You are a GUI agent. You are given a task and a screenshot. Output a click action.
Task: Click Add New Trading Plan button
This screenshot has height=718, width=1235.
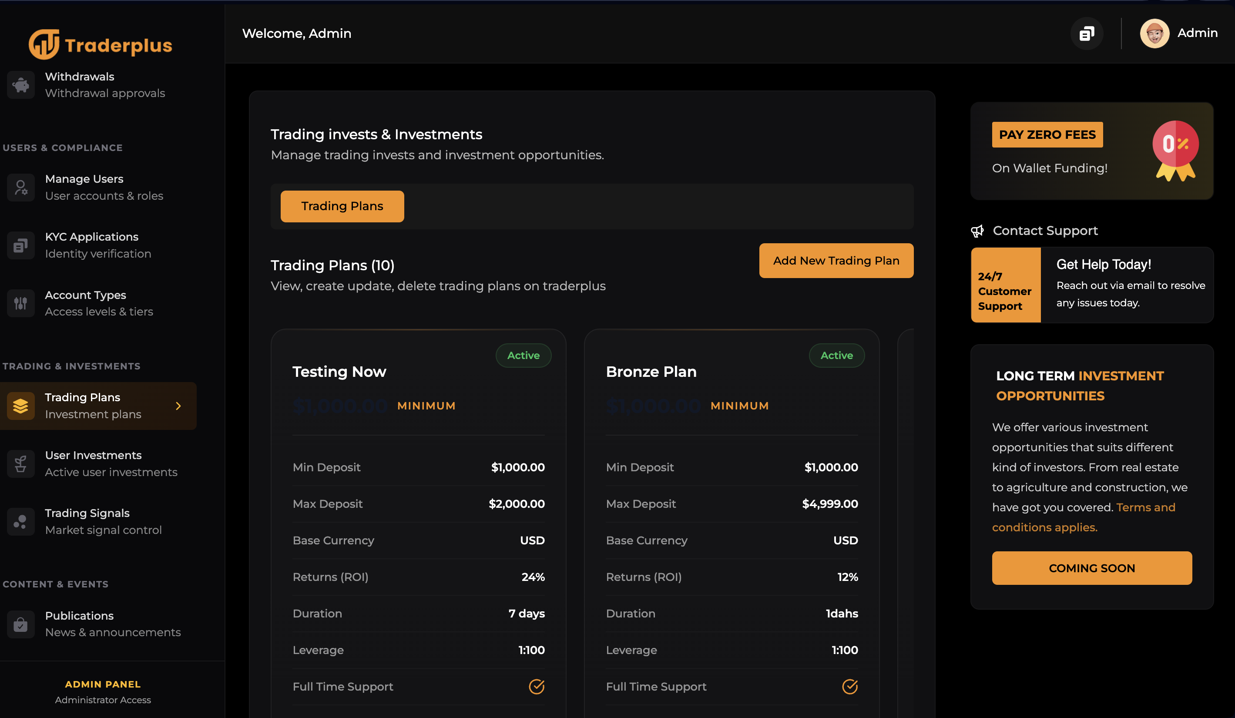click(x=836, y=261)
